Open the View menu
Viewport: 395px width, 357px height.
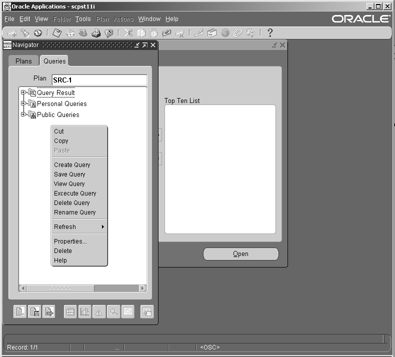click(x=41, y=19)
